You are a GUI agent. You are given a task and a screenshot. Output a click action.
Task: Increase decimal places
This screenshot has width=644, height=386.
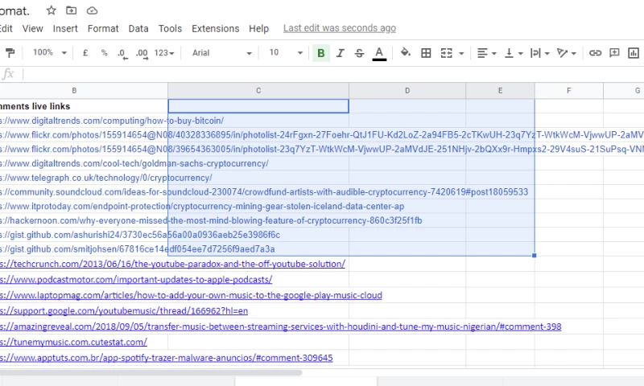(x=142, y=53)
